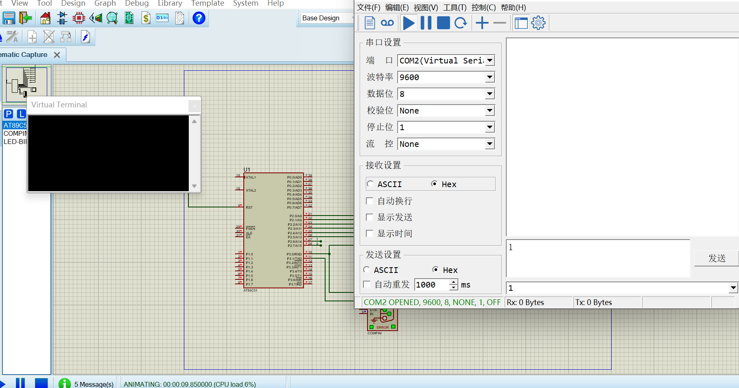The image size is (739, 388).
Task: Open the Design Explorer green icon
Action: tap(129, 18)
